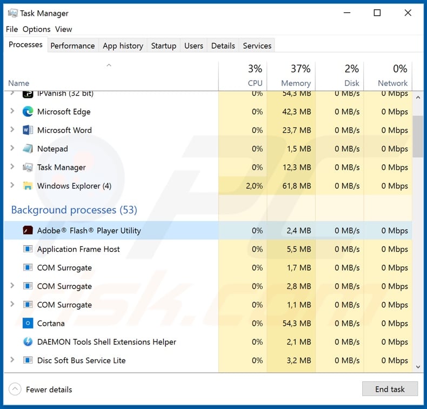Open the Options menu
The image size is (427, 409).
click(x=37, y=29)
